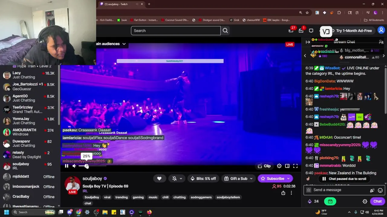
Task: Open Lacy's channel in the sidebar
Action: 29,75
